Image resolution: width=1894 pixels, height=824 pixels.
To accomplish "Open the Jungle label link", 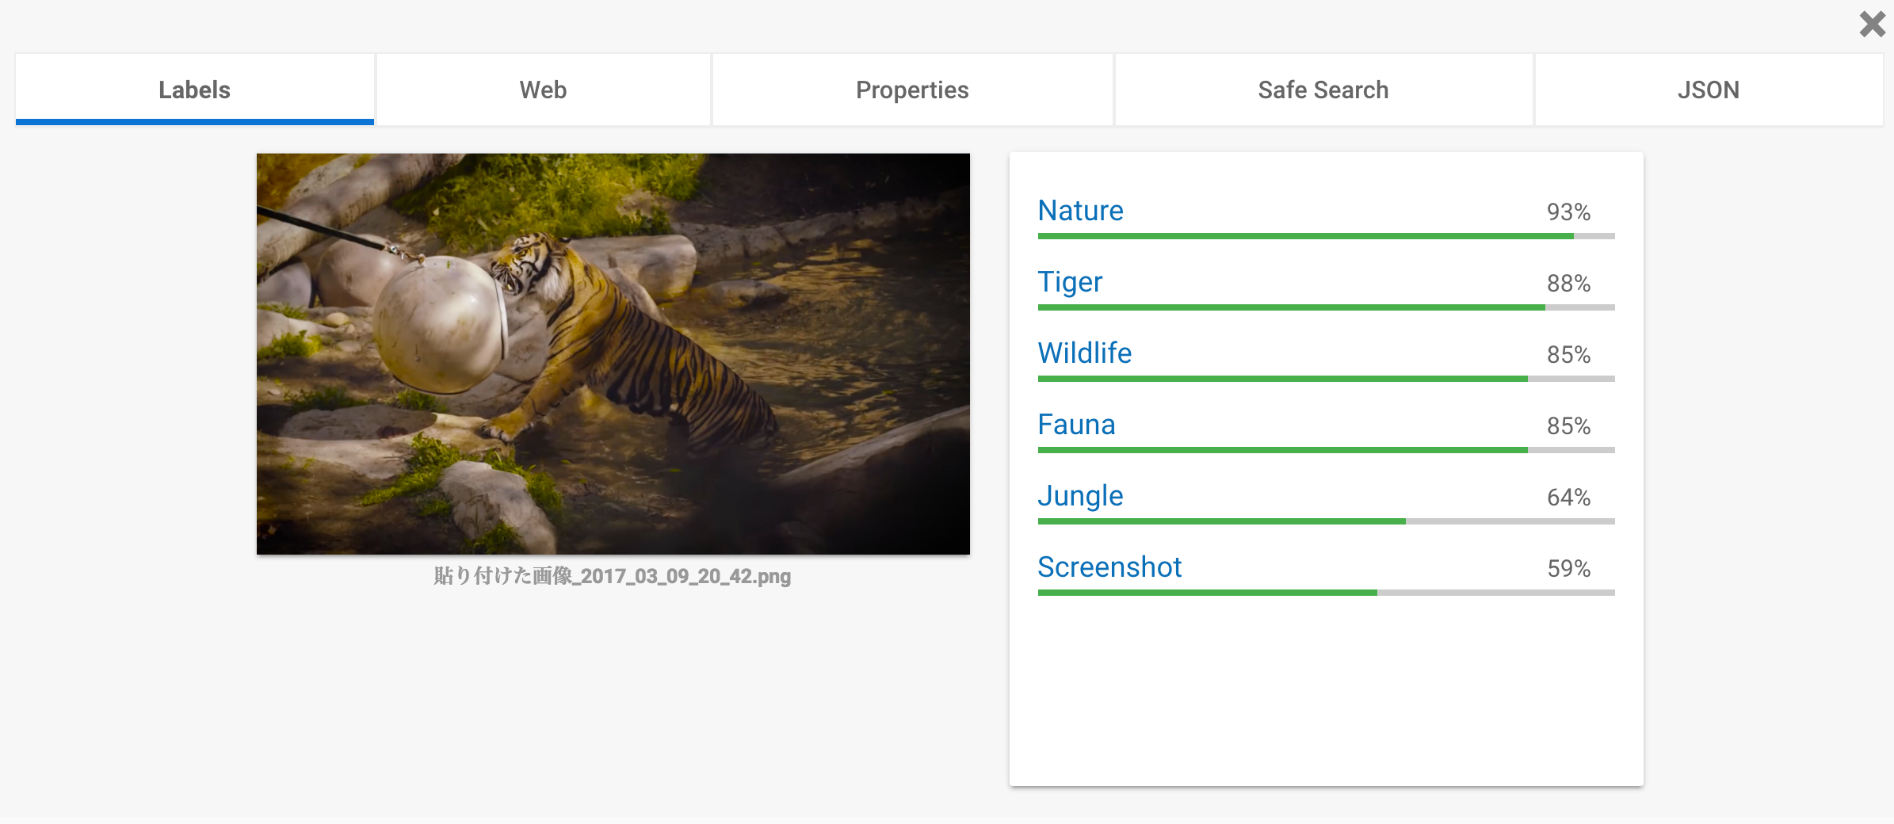I will point(1080,496).
